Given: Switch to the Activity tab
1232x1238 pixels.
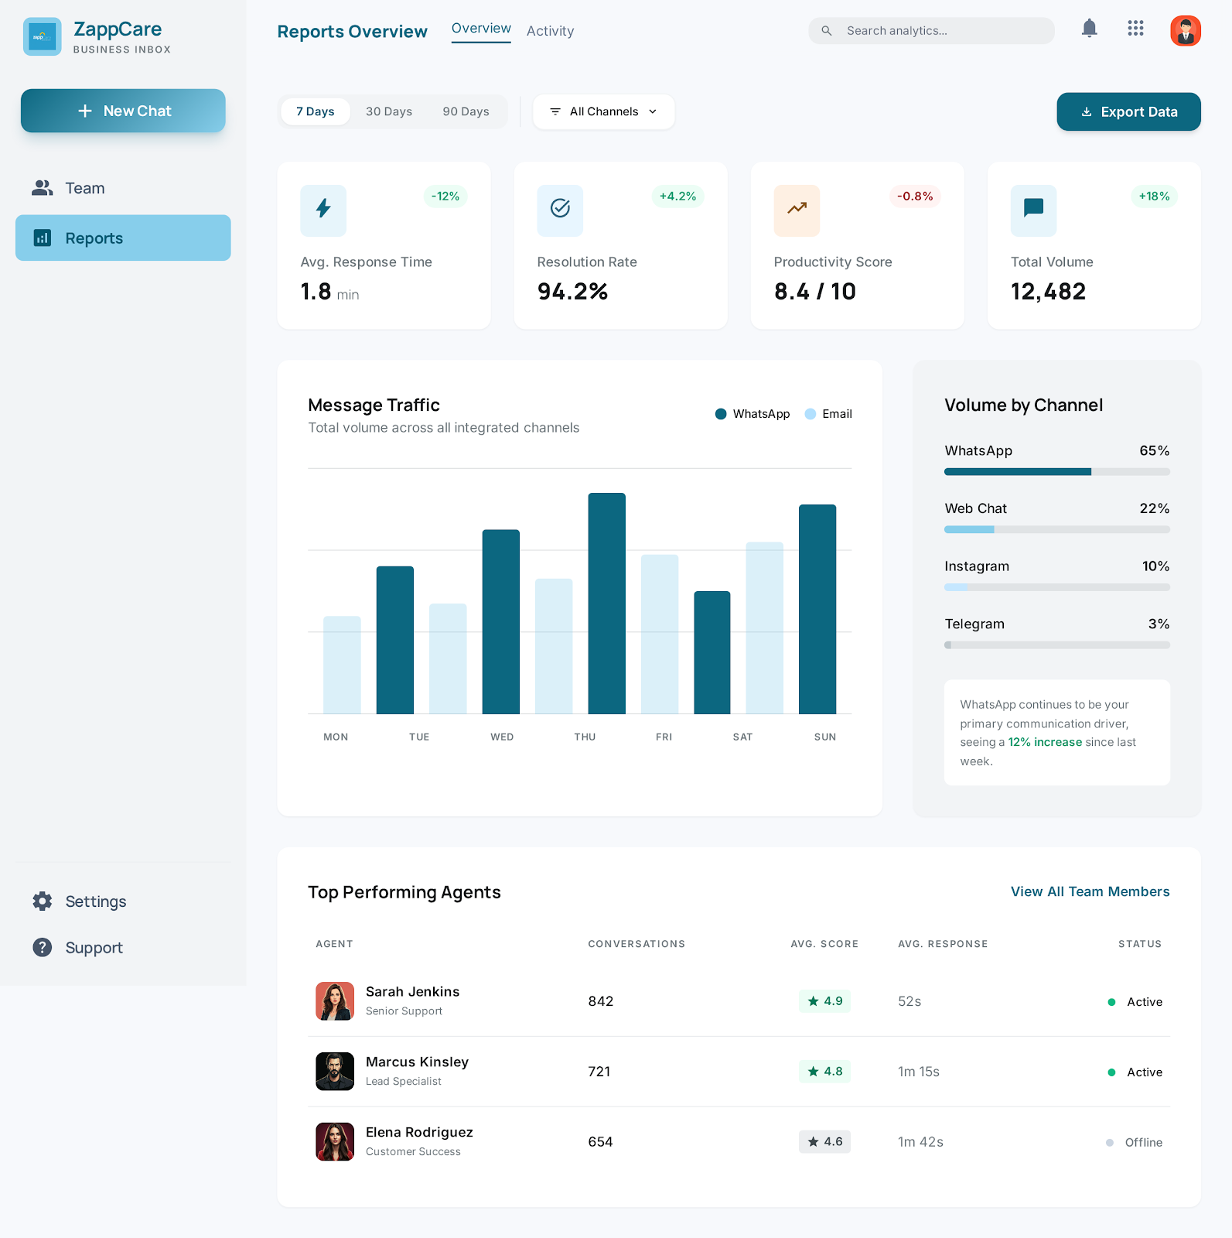Looking at the screenshot, I should click(x=550, y=31).
